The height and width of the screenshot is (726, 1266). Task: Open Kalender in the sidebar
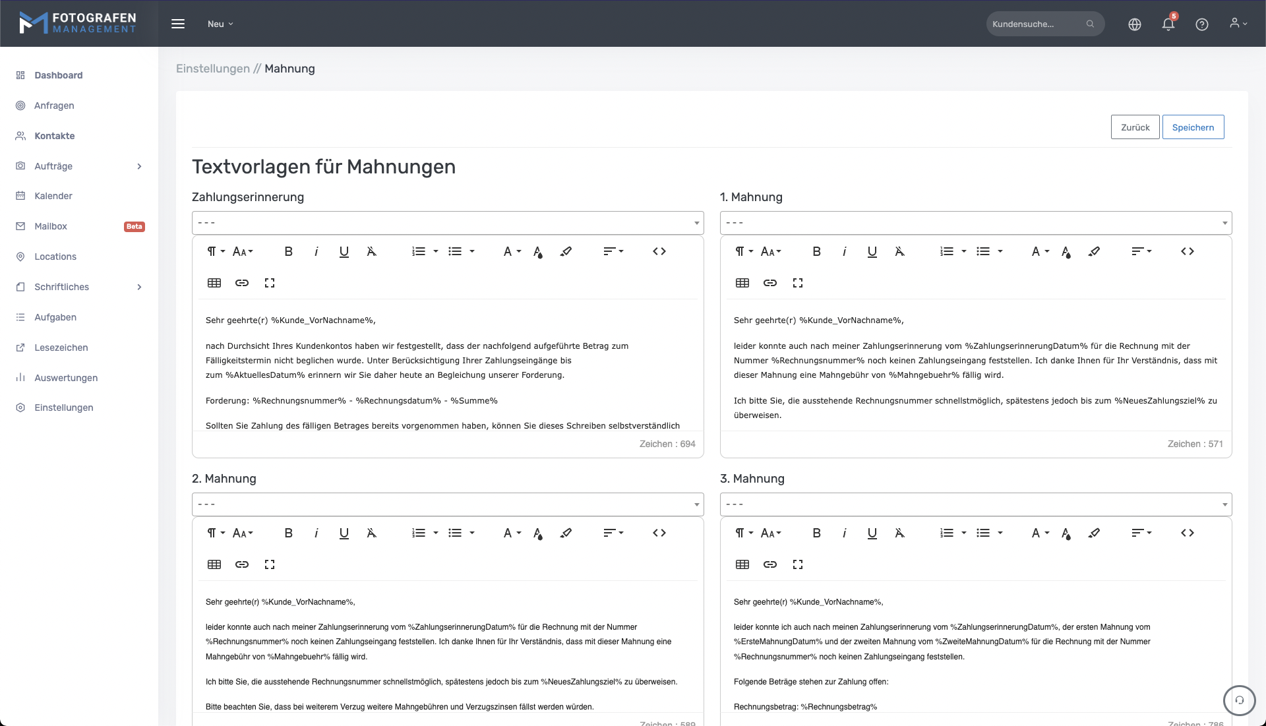pos(53,196)
